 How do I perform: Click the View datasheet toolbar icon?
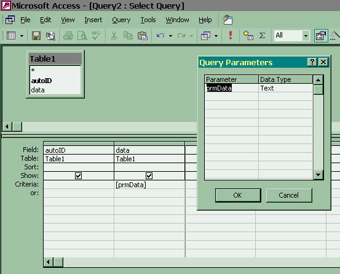coord(11,36)
